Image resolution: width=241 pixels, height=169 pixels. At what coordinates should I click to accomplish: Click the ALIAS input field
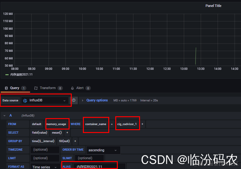point(99,166)
